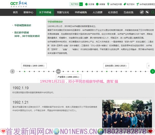
Task: Click the timeline dot just after the 1992 marker
Action: pos(63,71)
